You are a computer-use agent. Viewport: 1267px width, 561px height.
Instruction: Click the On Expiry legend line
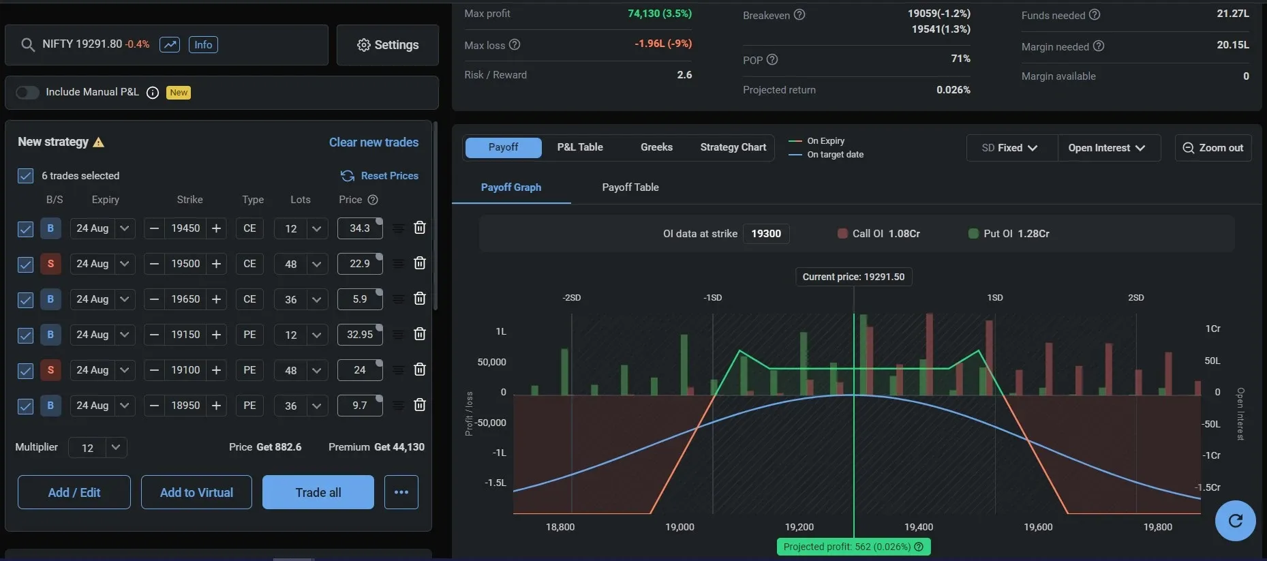[x=795, y=141]
